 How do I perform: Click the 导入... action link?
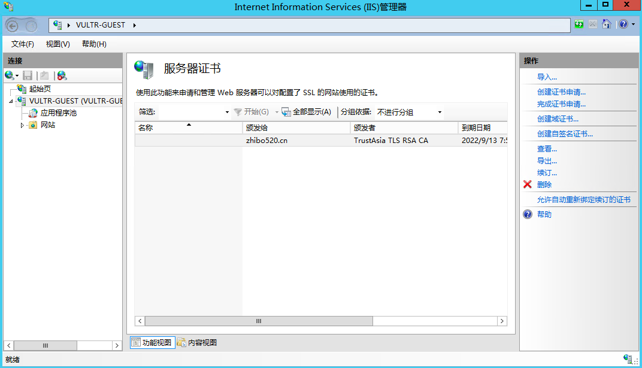[547, 77]
